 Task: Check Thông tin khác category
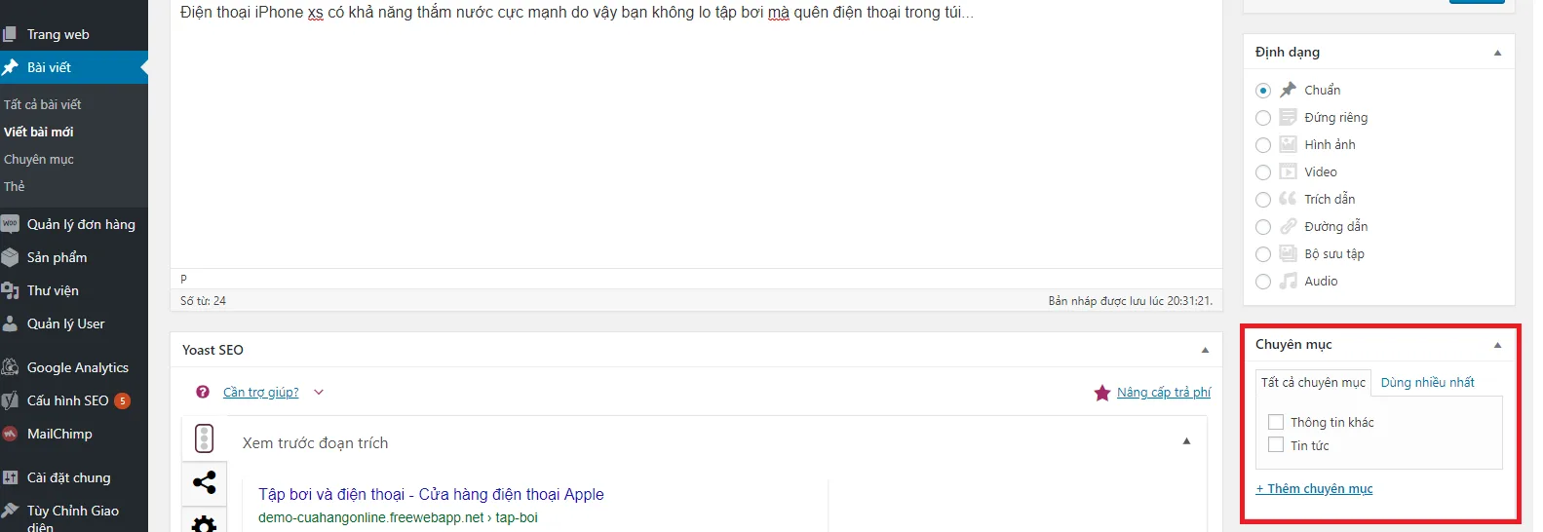(x=1276, y=422)
